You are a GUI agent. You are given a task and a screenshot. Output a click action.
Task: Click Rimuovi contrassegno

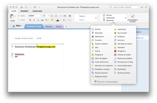point(106,82)
